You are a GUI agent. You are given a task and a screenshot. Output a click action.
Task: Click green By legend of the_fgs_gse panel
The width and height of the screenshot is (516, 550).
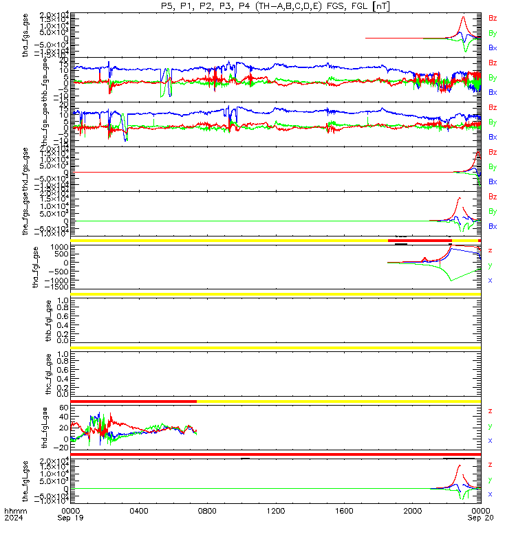pos(493,212)
